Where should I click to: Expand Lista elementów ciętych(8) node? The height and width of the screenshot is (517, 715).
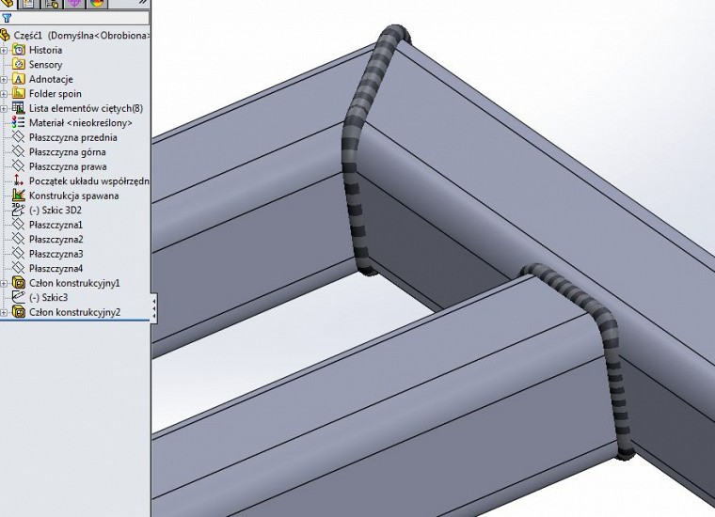[x=4, y=108]
